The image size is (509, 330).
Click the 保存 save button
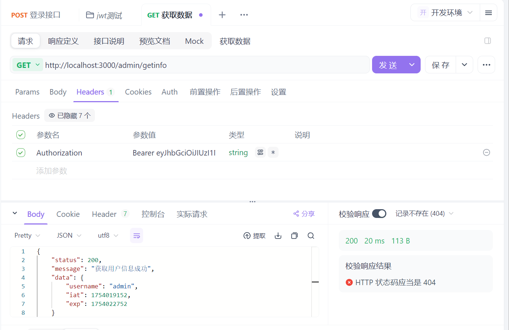click(440, 65)
